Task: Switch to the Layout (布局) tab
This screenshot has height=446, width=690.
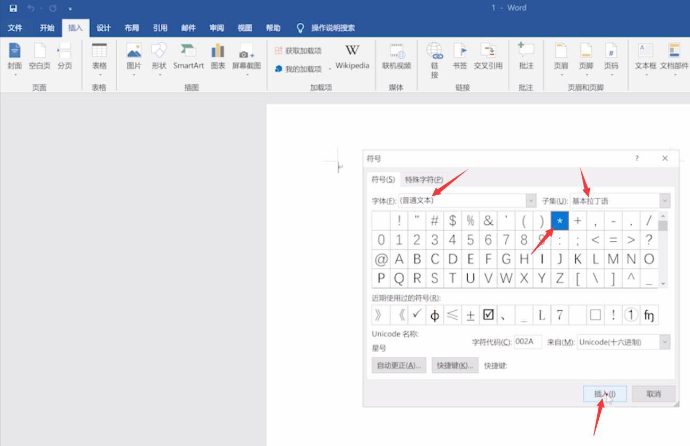Action: (132, 28)
